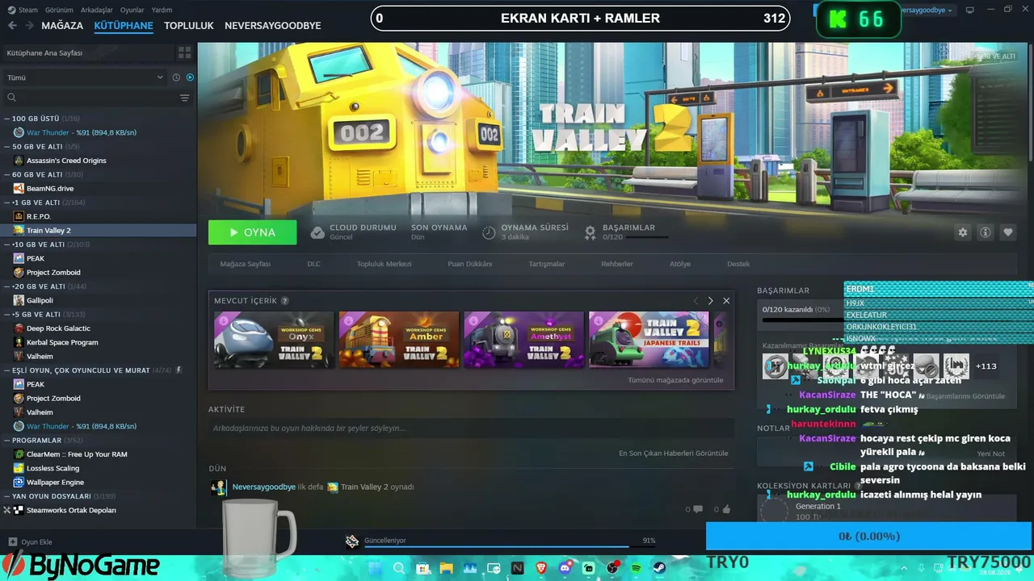Click the library search magnifier icon

[x=11, y=98]
